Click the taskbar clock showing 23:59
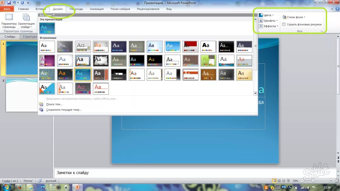This screenshot has width=340, height=191. point(327,187)
